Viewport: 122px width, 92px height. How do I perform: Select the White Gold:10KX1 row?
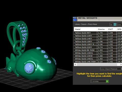pos(98,53)
